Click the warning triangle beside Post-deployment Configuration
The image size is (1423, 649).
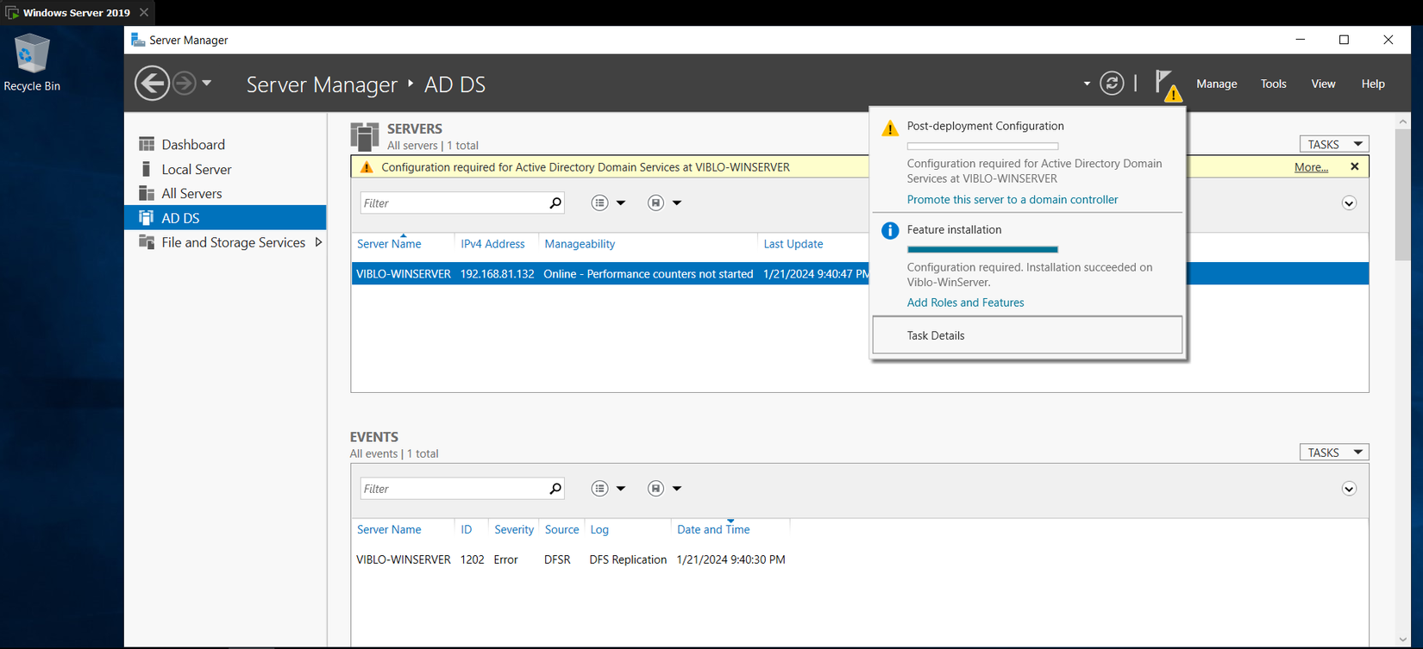coord(890,128)
